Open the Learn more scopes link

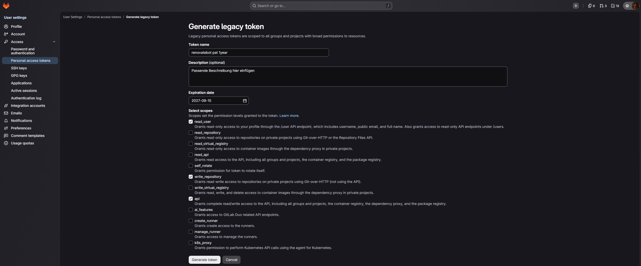(x=289, y=116)
